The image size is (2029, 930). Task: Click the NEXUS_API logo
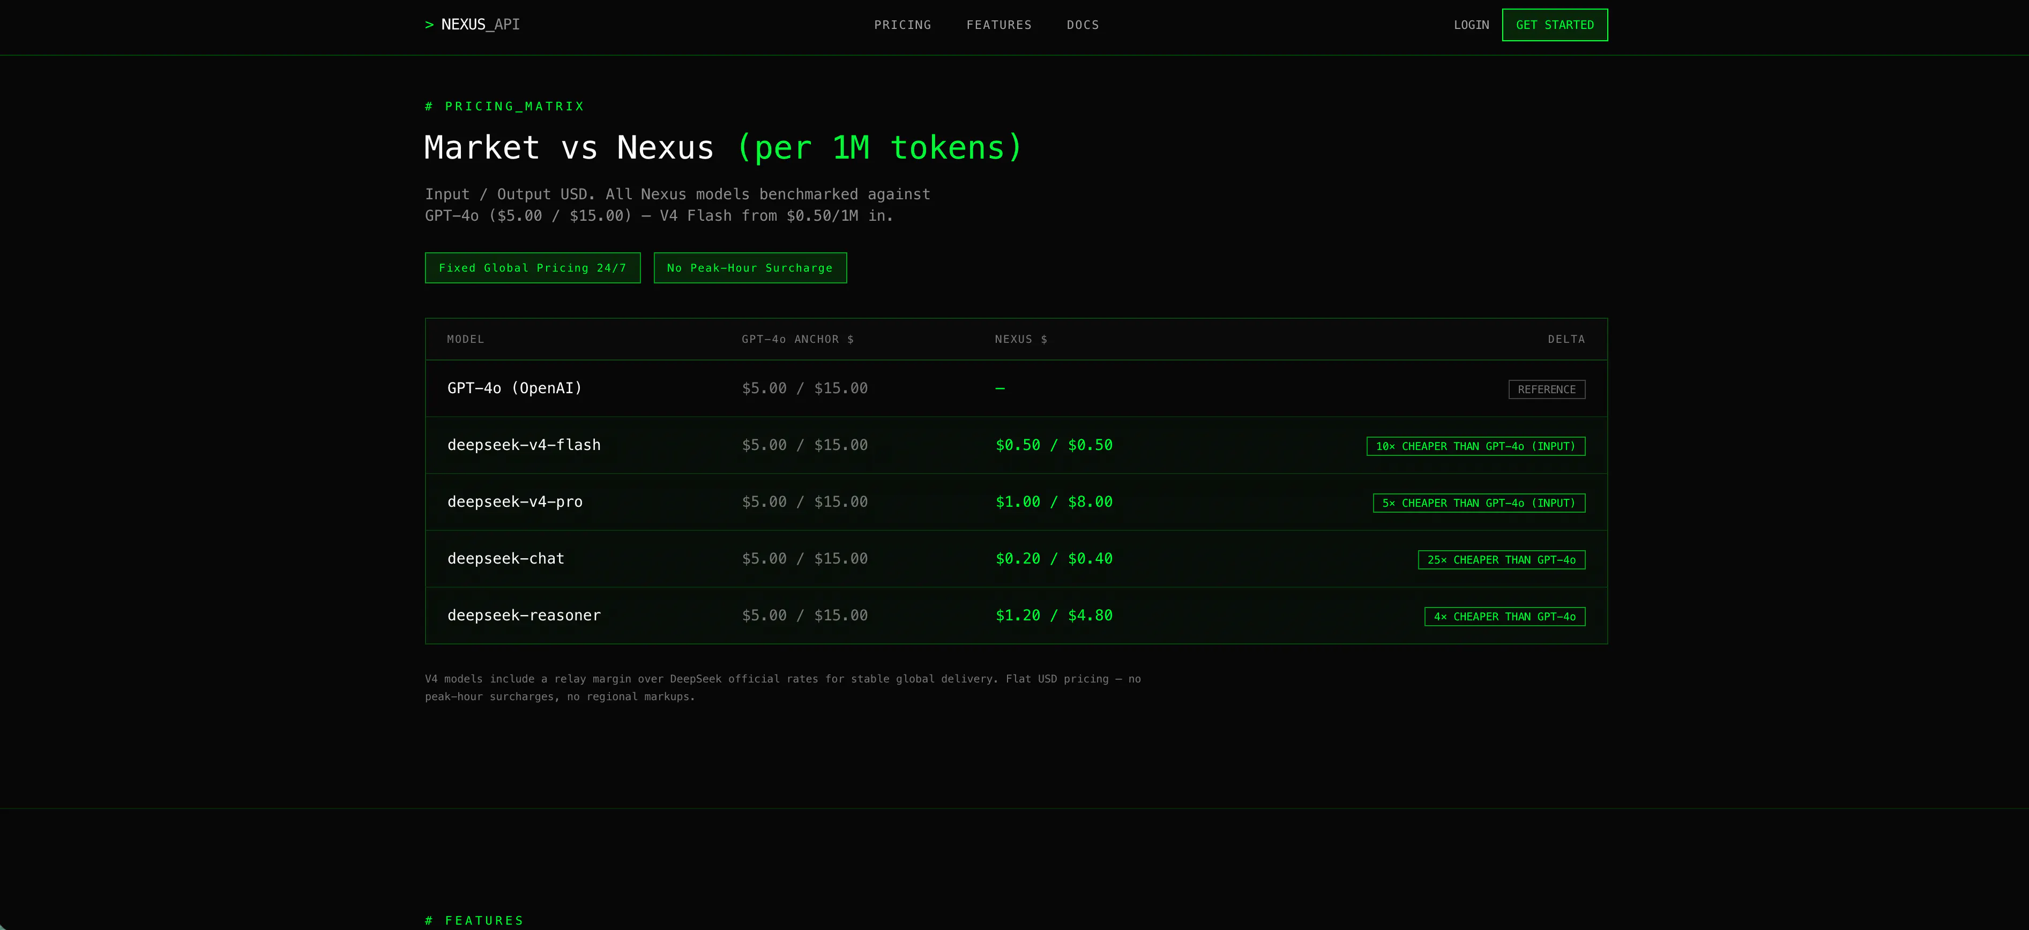tap(472, 25)
